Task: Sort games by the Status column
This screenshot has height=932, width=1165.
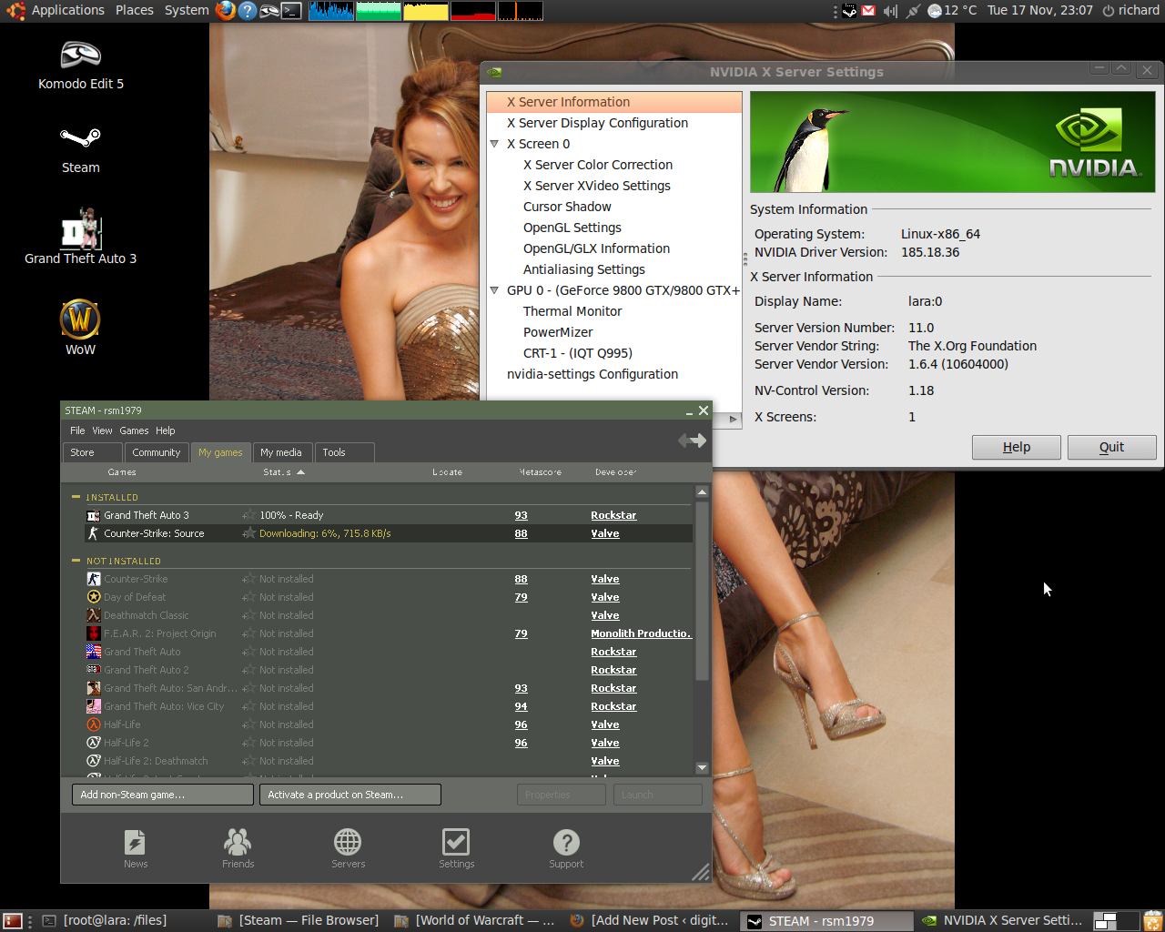Action: (x=283, y=472)
